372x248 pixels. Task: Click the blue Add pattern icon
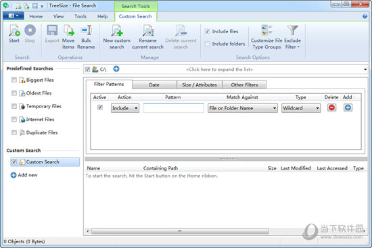(x=348, y=107)
